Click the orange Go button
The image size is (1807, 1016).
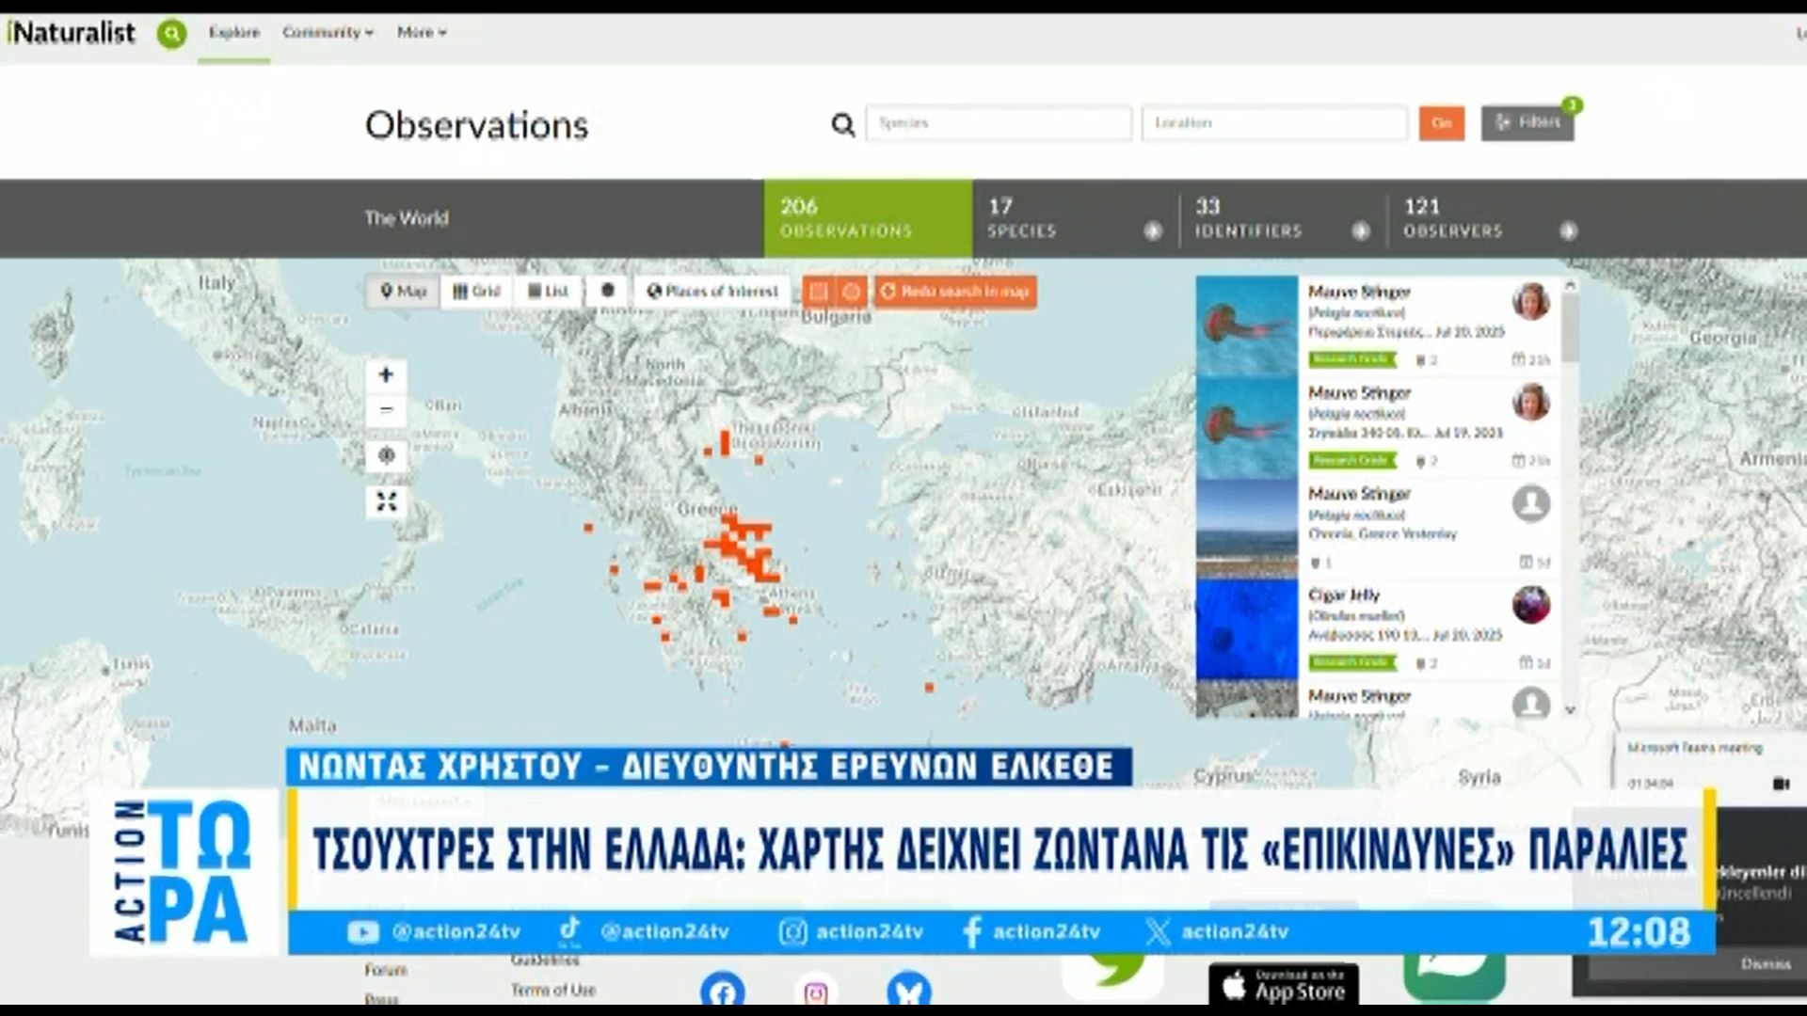coord(1442,123)
